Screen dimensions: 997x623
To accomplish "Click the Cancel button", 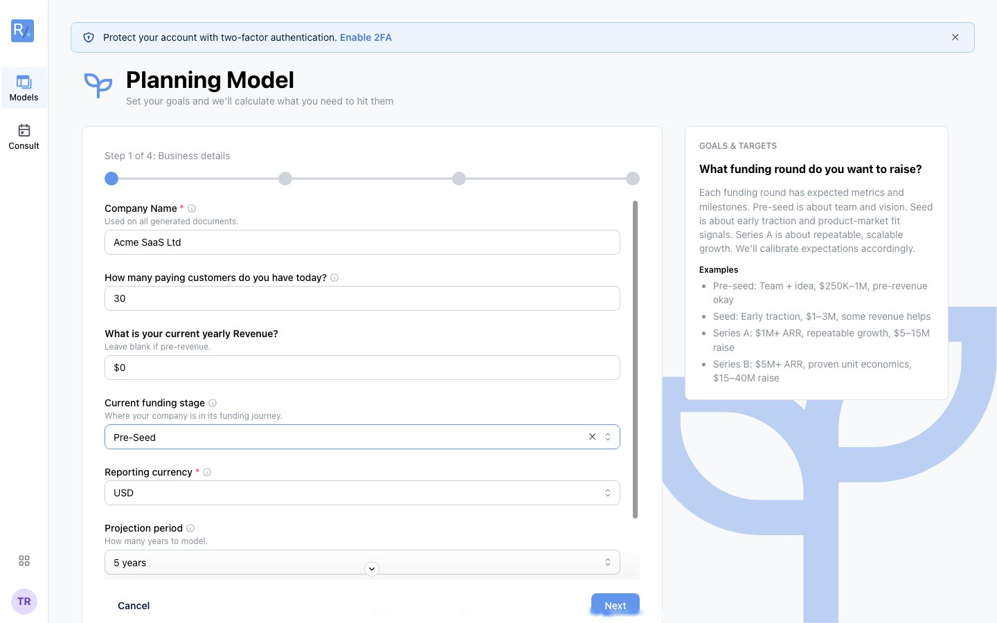I will click(x=134, y=606).
